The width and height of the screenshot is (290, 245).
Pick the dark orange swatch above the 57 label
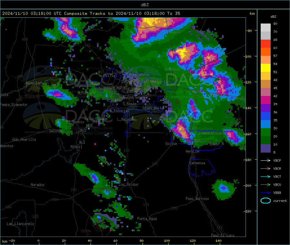[266, 52]
